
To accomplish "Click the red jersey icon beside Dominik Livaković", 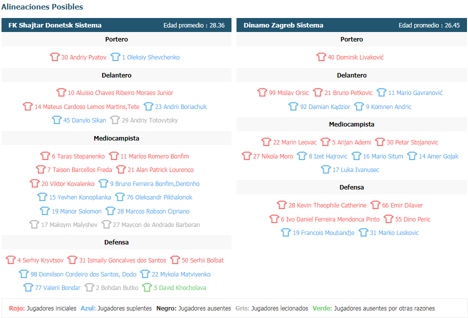I will pos(321,56).
